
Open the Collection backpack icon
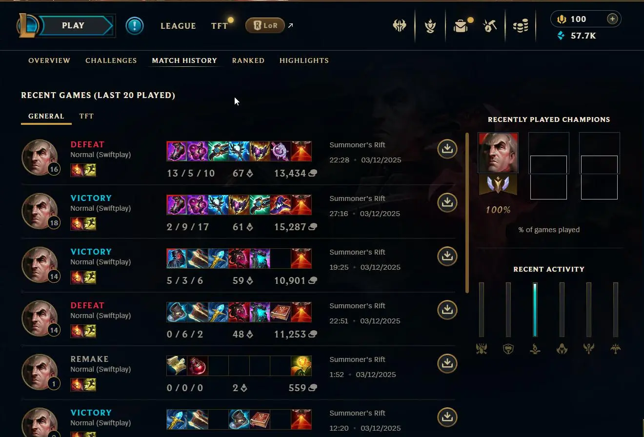pos(461,26)
